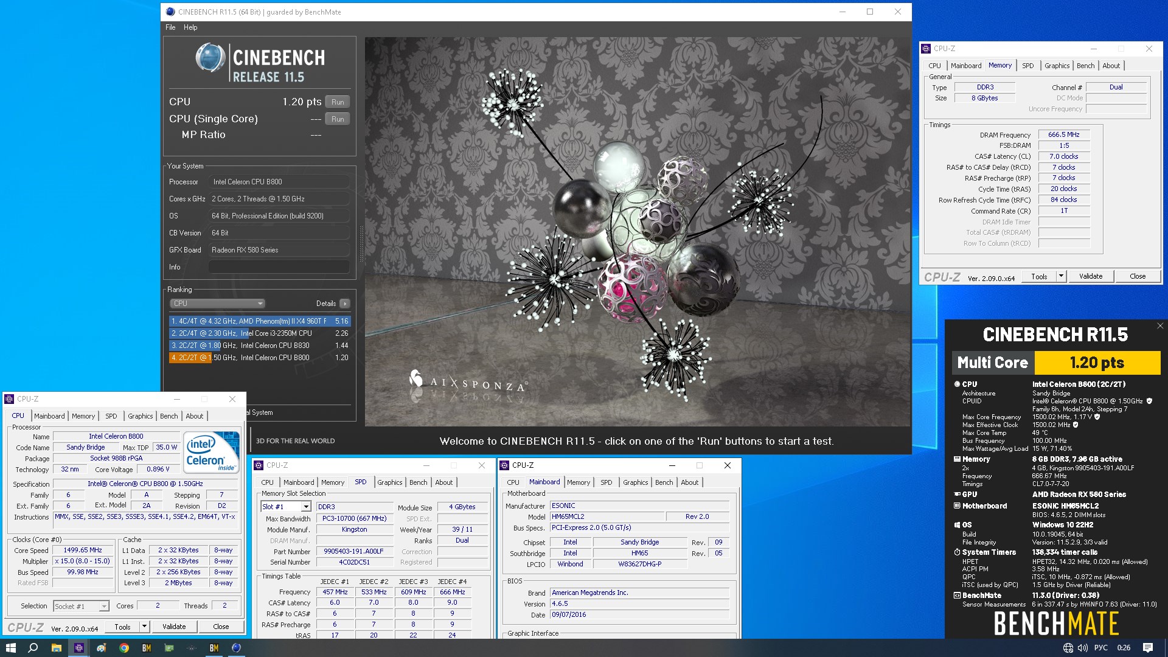Click the CPU chip icon in BenchMate

[957, 384]
